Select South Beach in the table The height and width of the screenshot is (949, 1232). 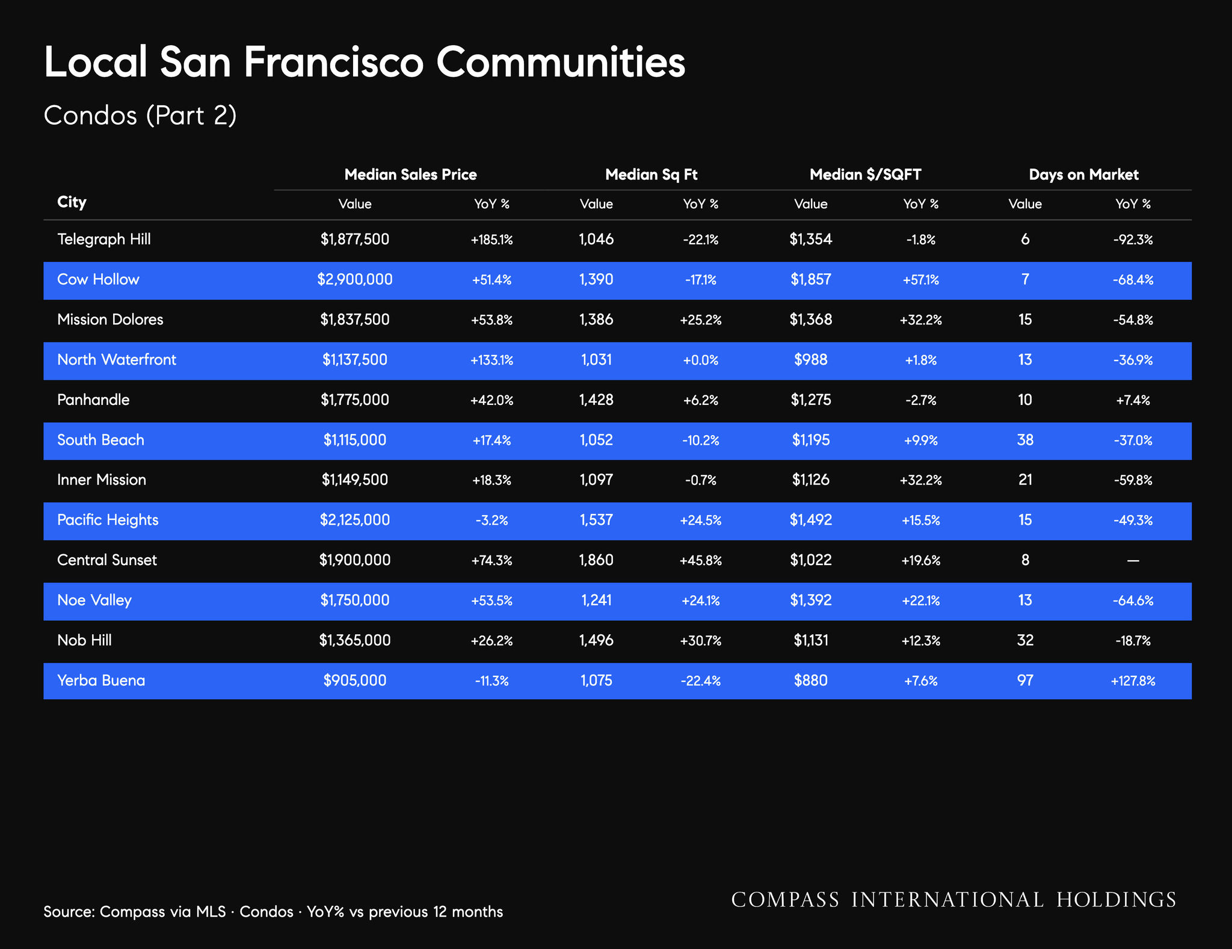[100, 440]
